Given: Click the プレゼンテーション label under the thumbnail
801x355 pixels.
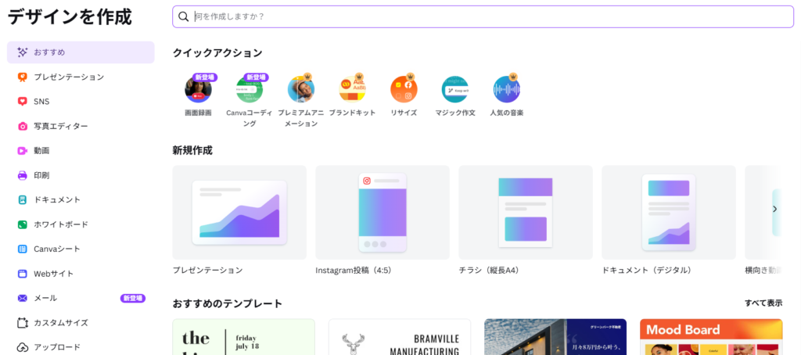Looking at the screenshot, I should [207, 271].
